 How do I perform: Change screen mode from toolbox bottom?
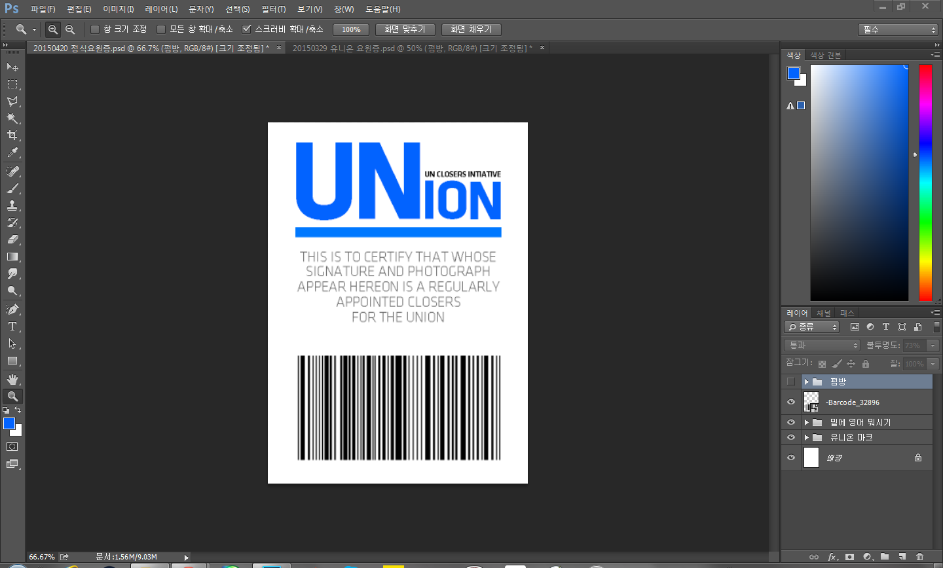(12, 464)
